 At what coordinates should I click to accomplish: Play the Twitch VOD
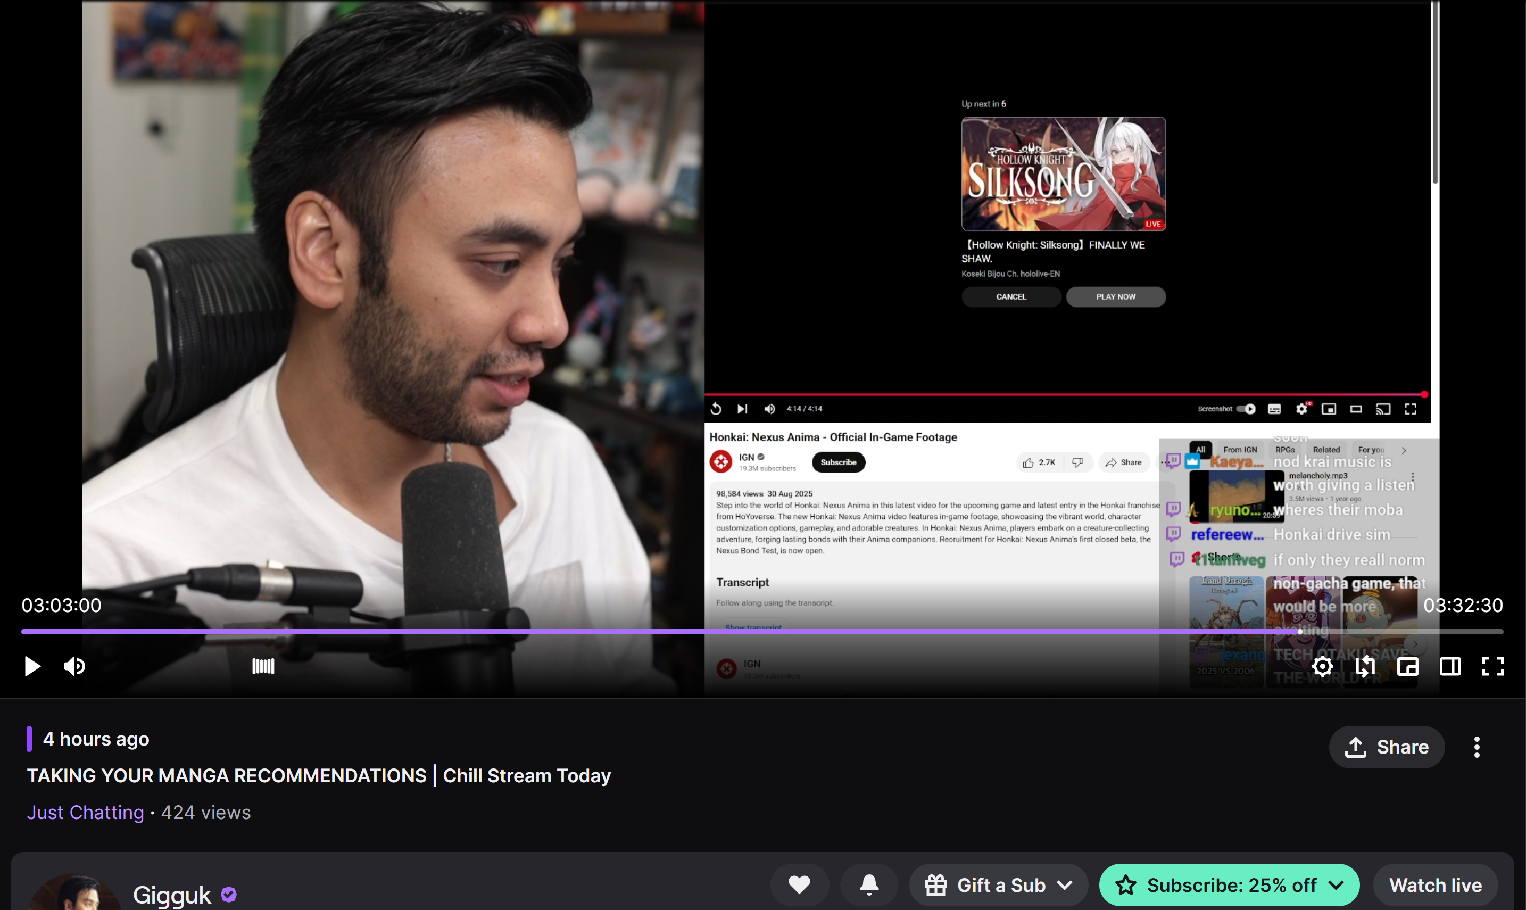32,666
